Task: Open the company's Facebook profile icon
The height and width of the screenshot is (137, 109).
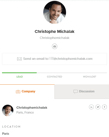Action: click(x=104, y=107)
